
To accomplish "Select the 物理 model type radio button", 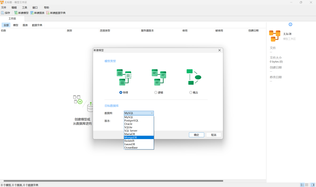I will click(120, 92).
